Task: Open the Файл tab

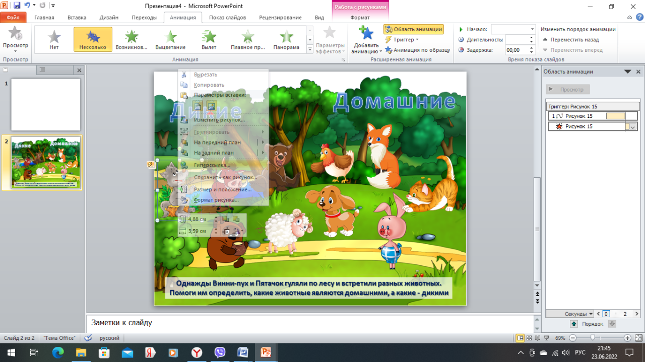Action: pos(13,17)
